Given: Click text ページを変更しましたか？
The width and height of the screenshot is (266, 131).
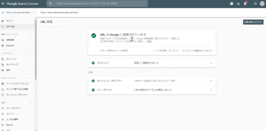Looking at the screenshot, I should 166,51.
